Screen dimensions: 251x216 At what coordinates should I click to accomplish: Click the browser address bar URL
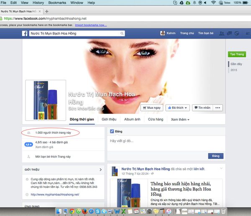point(45,18)
